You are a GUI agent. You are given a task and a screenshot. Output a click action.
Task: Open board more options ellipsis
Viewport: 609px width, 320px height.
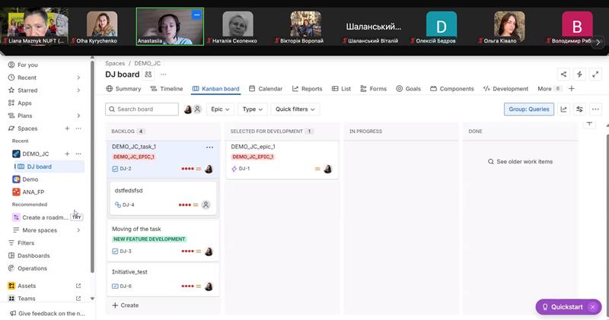click(x=595, y=109)
